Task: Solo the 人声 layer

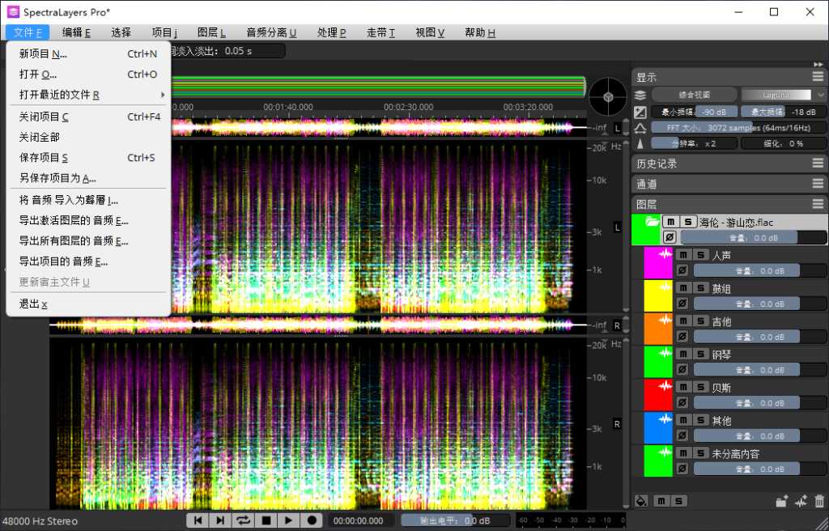Action: (700, 255)
